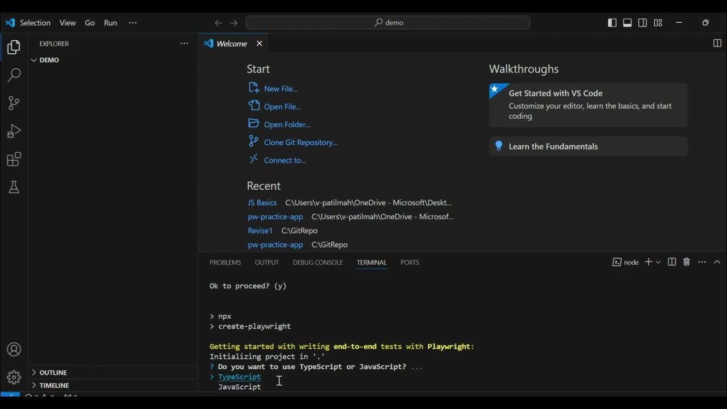Open title bar menu overflow ellipsis

pyautogui.click(x=133, y=23)
